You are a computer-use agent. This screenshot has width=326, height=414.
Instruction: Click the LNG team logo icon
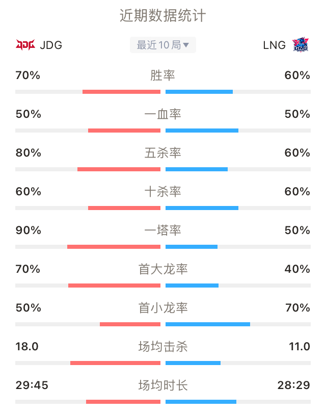(x=301, y=45)
